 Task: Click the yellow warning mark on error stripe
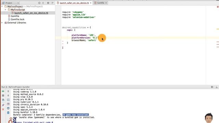[218, 29]
